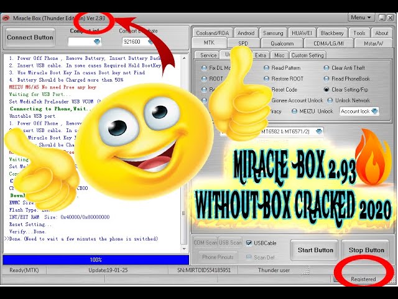The width and height of the screenshot is (398, 299).
Task: Select the Read Pattern option
Action: click(x=267, y=68)
